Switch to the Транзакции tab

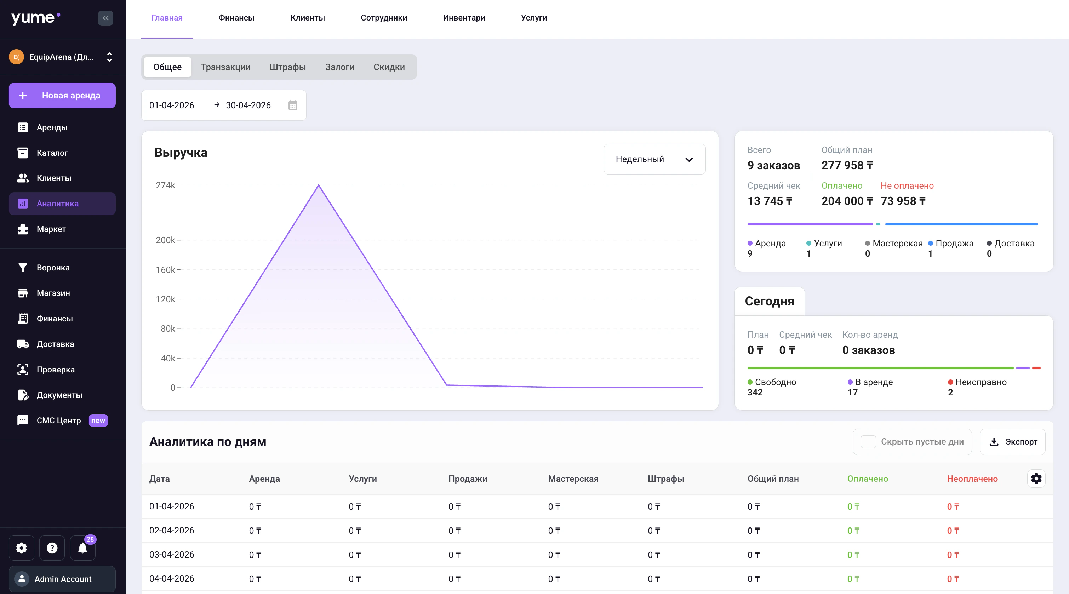[x=225, y=67]
